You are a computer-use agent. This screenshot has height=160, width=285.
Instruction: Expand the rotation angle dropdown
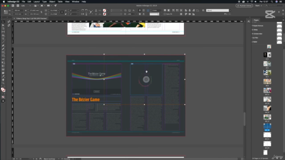point(78,10)
